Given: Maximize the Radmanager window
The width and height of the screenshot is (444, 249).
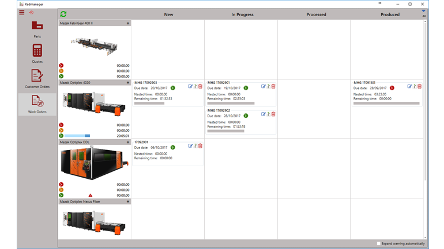Looking at the screenshot, I should click(x=410, y=4).
